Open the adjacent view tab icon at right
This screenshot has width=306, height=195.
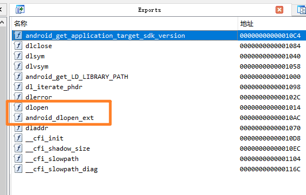[x=301, y=10]
